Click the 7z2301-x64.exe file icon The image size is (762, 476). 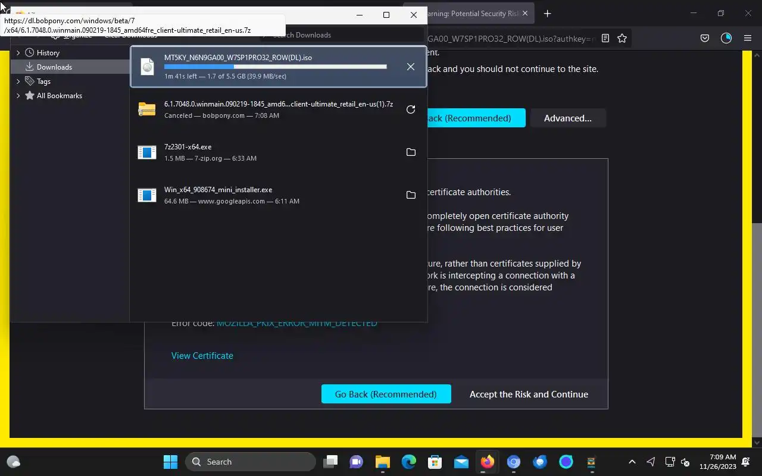click(147, 152)
